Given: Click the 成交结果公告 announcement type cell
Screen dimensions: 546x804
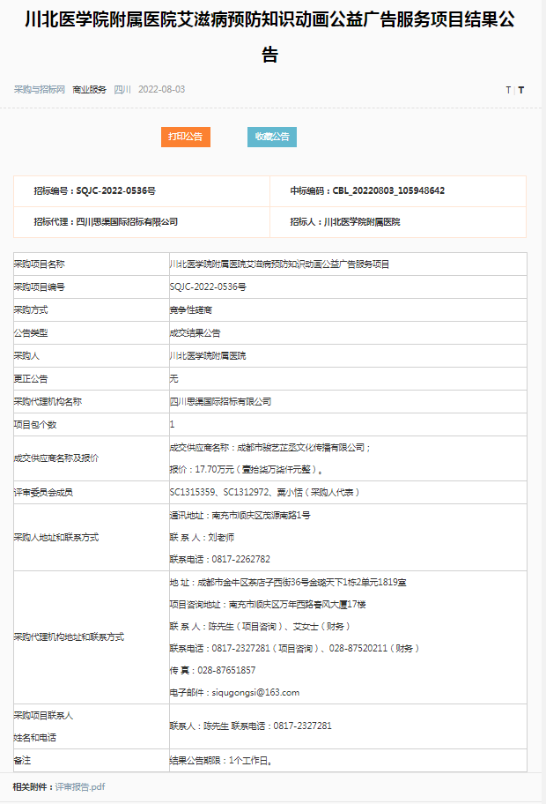Looking at the screenshot, I should click(x=195, y=333).
